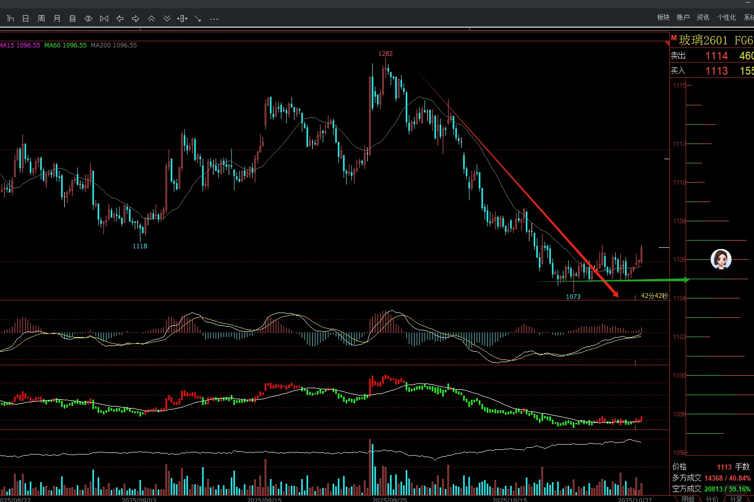The image size is (754, 502).
Task: Open the 账户 menu
Action: coord(683,17)
